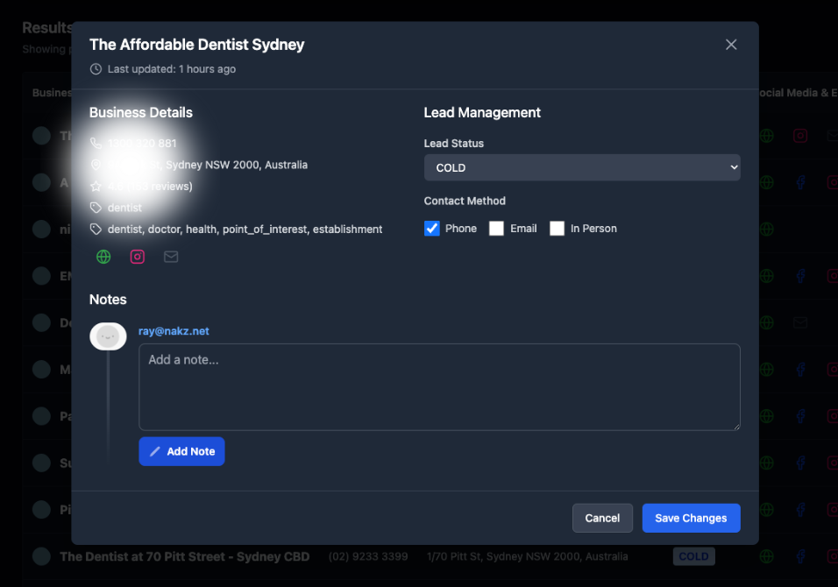Click the note author avatar
This screenshot has height=587, width=838.
[108, 336]
